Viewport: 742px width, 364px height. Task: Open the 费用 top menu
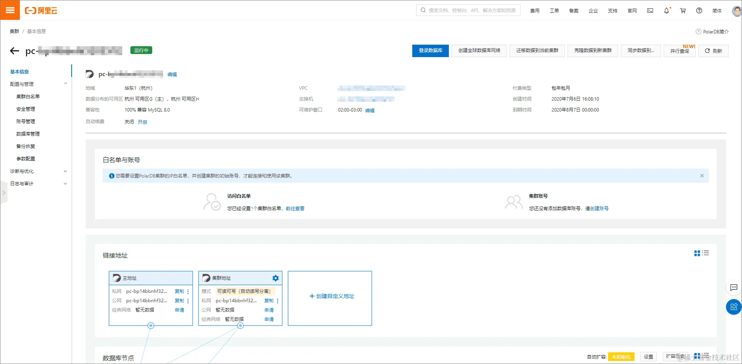[535, 11]
